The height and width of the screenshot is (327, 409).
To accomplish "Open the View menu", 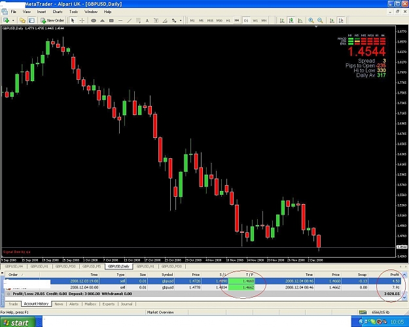I will point(27,12).
